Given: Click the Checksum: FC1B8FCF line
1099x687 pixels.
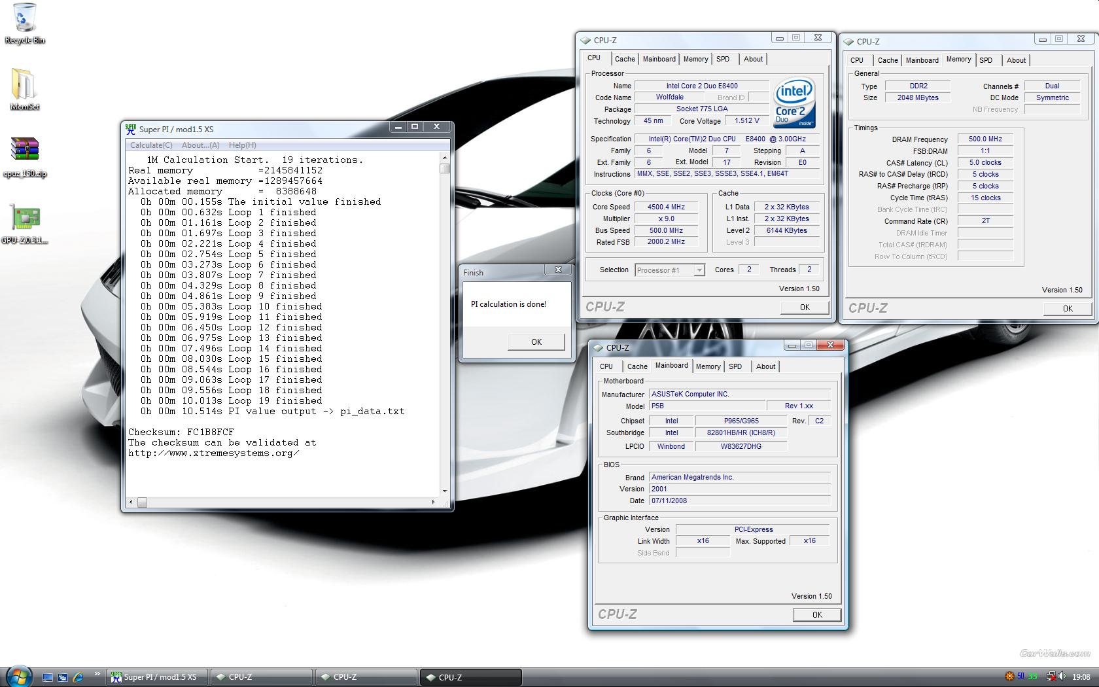Looking at the screenshot, I should click(181, 432).
